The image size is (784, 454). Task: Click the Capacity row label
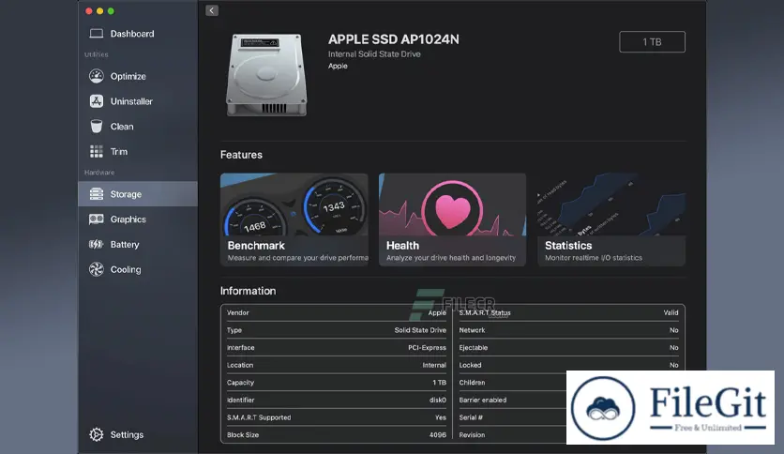(x=240, y=383)
